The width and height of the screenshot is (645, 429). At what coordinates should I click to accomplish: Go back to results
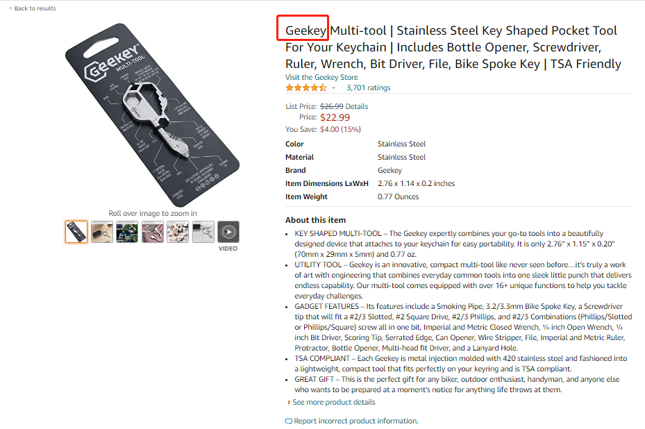coord(35,8)
